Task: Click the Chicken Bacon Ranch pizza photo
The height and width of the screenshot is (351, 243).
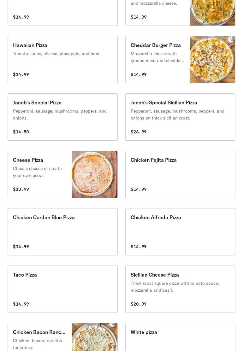Action: (x=94, y=337)
